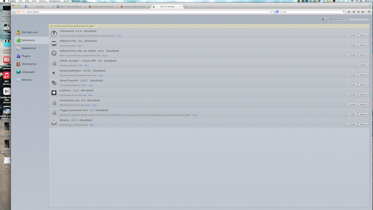Click the Premiumize.me puzzle-piece icon
Image resolution: width=373 pixels, height=210 pixels.
54,102
